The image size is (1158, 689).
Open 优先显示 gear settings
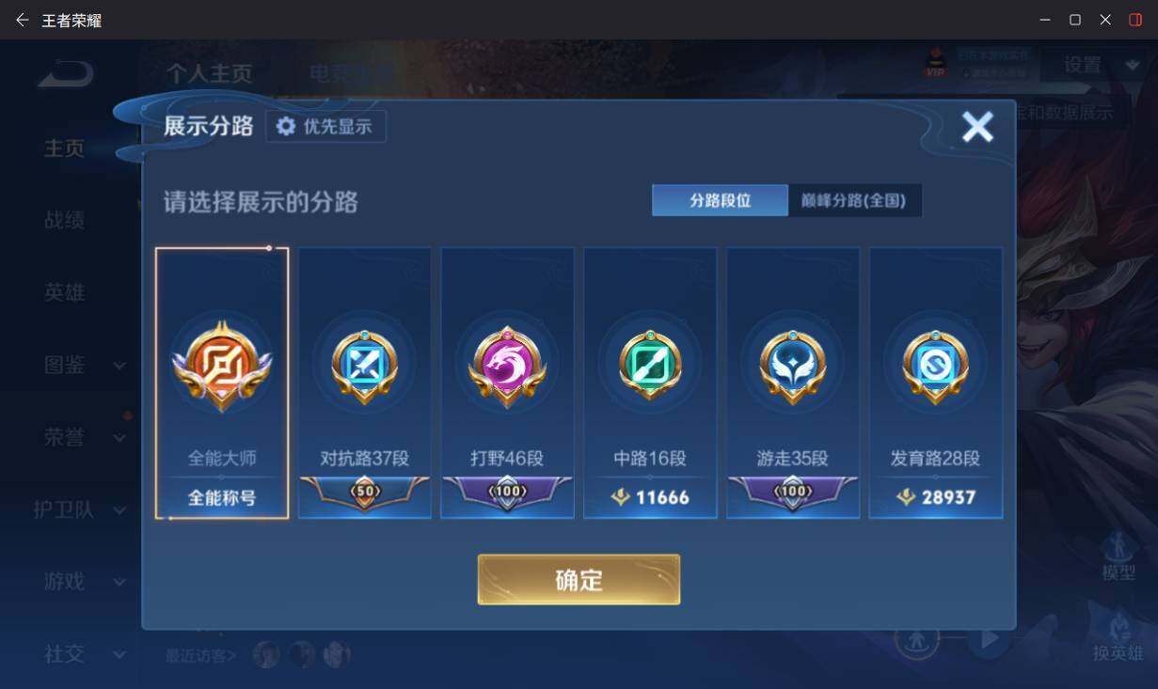pos(325,126)
